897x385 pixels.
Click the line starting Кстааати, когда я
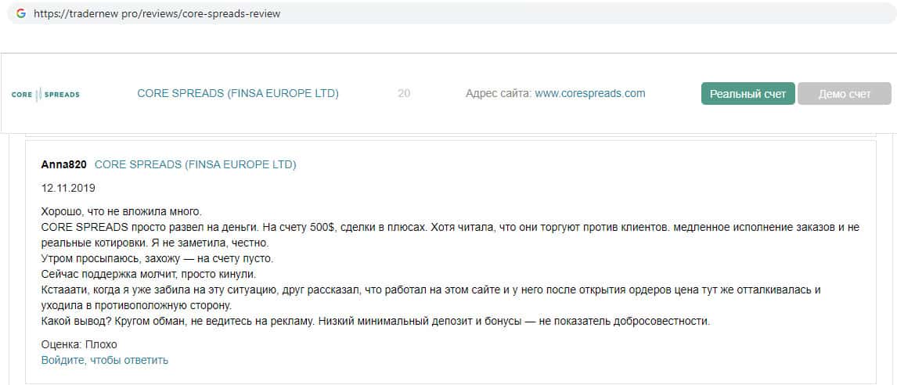(430, 290)
